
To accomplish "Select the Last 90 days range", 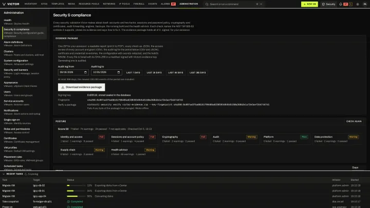I will pyautogui.click(x=176, y=72).
